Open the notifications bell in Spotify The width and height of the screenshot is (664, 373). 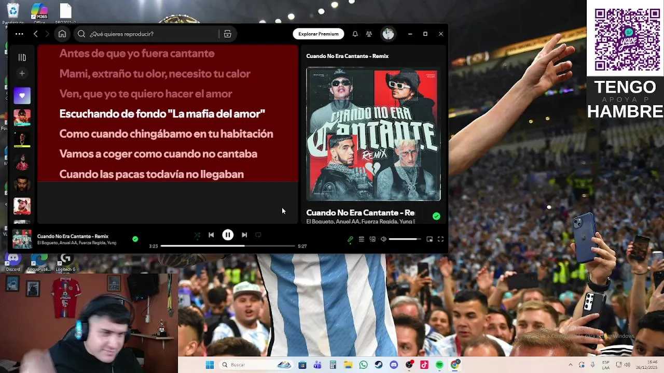355,34
